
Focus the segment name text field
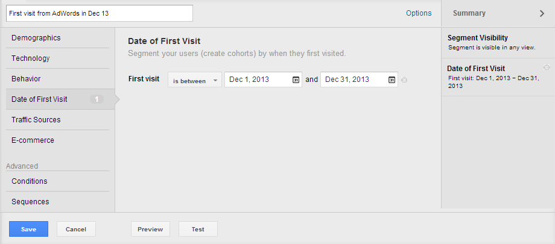(x=100, y=13)
